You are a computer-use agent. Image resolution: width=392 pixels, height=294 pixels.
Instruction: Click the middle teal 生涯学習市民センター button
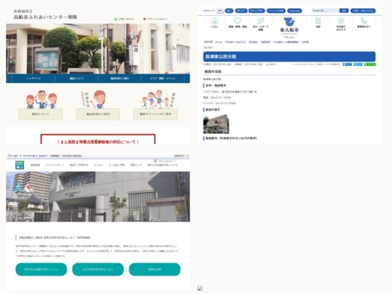click(x=98, y=269)
